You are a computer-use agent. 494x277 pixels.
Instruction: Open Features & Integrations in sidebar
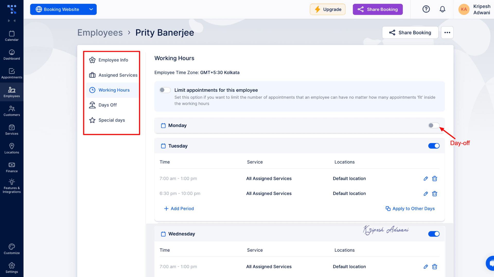[x=12, y=186]
